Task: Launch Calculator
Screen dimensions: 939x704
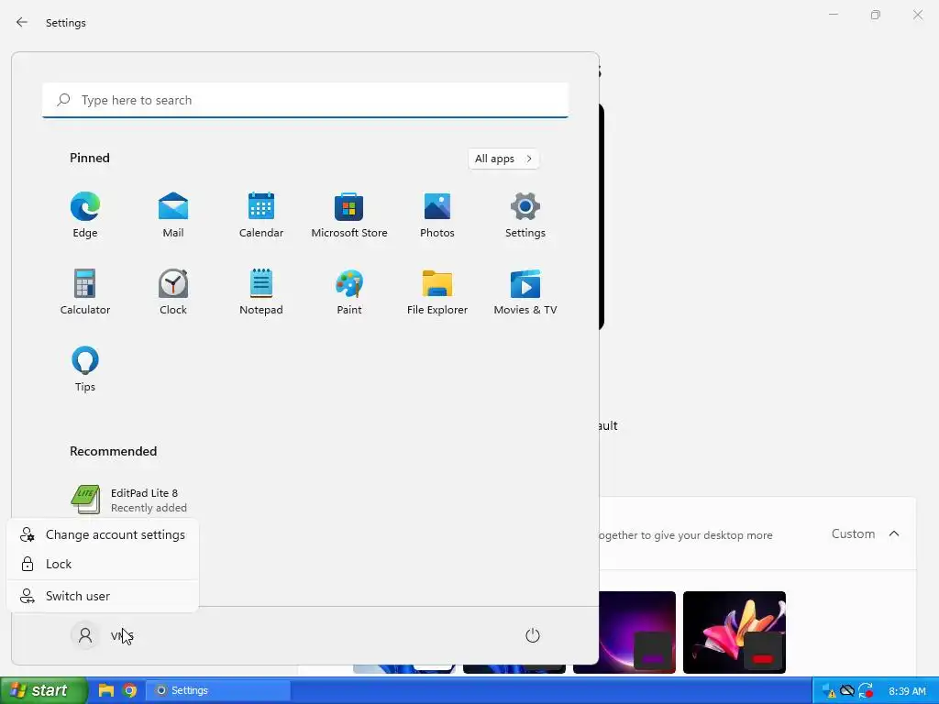Action: [x=85, y=292]
